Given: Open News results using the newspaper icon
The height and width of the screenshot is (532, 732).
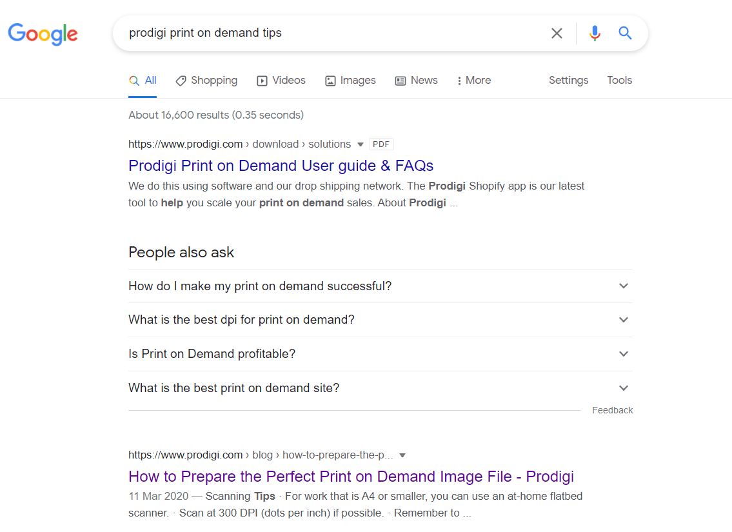Looking at the screenshot, I should 400,80.
